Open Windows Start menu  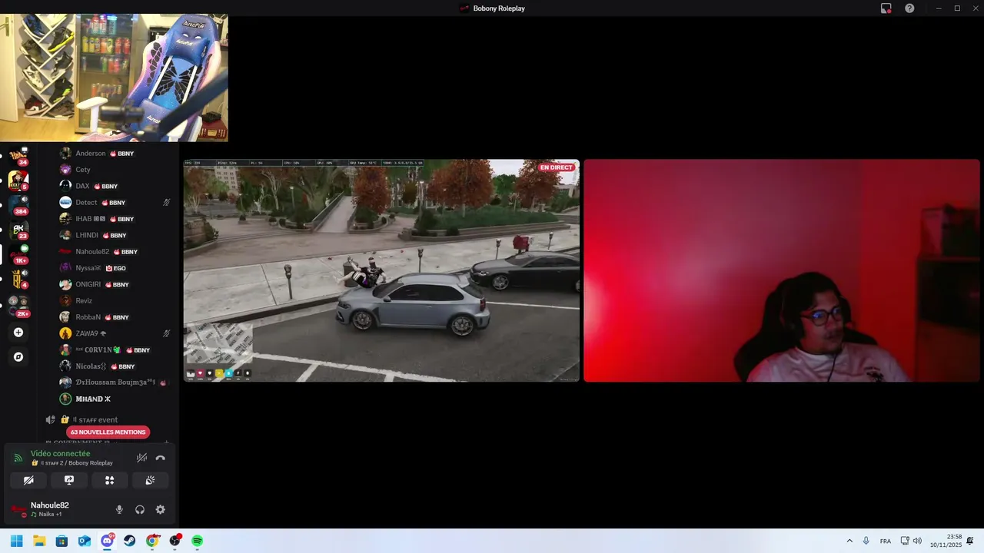[x=17, y=541]
